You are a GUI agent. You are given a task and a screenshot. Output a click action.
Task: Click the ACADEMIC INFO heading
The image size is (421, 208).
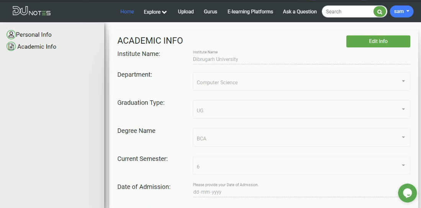tap(150, 41)
